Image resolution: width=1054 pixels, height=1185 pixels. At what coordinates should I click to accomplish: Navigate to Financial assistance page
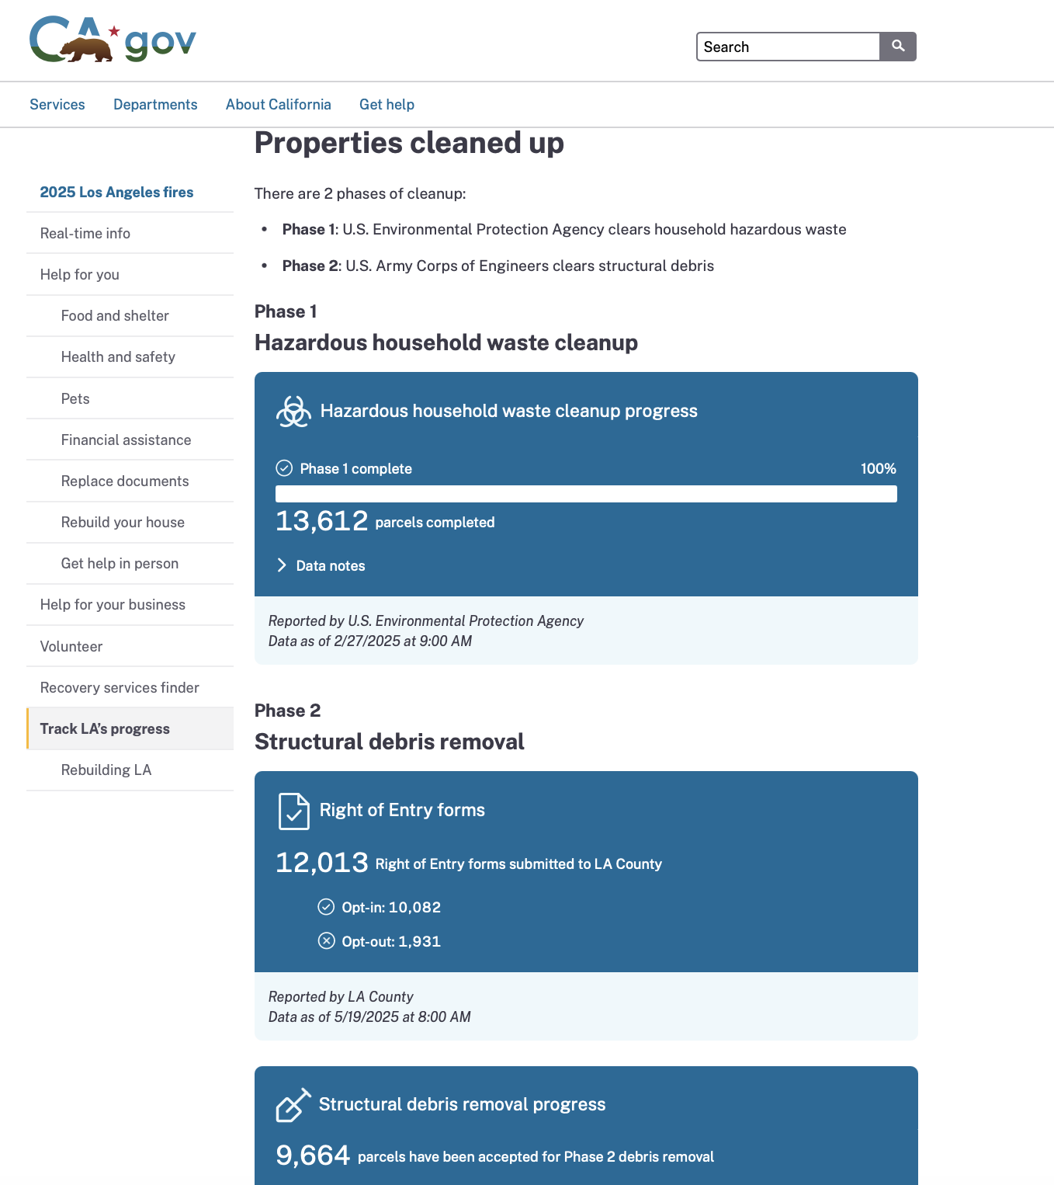[126, 440]
